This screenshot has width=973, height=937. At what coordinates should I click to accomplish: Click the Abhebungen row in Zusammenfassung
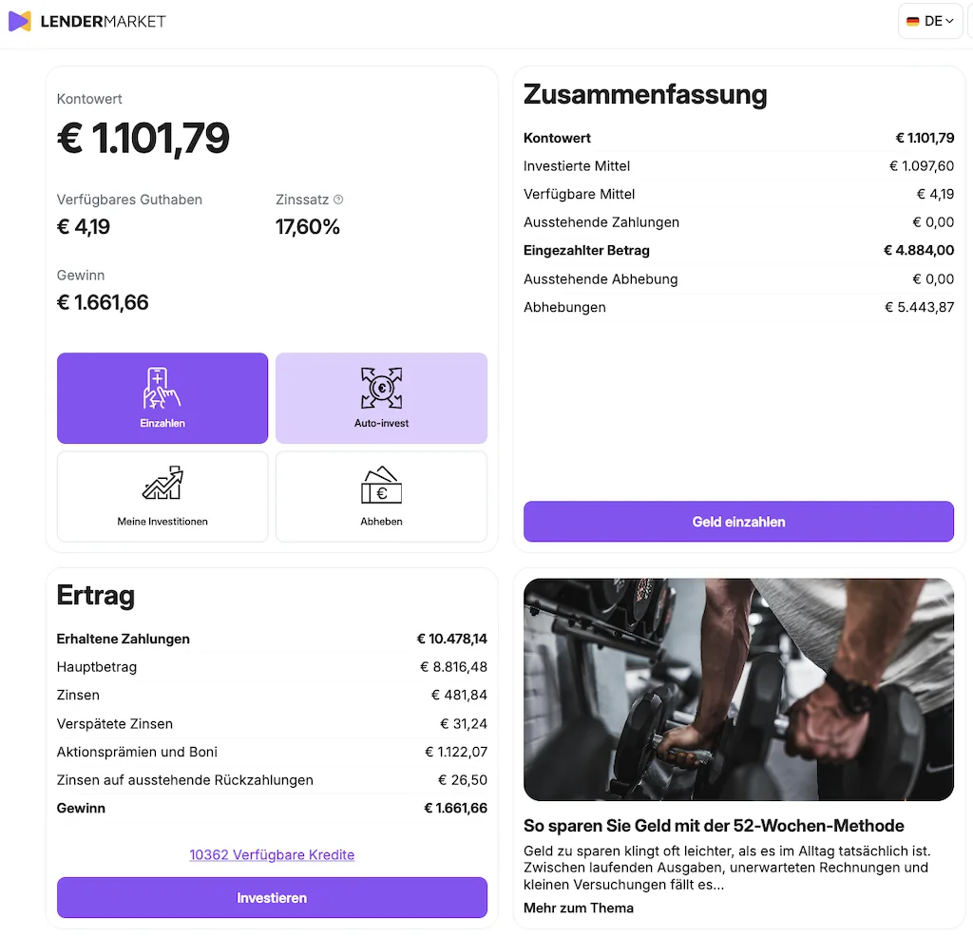(738, 307)
